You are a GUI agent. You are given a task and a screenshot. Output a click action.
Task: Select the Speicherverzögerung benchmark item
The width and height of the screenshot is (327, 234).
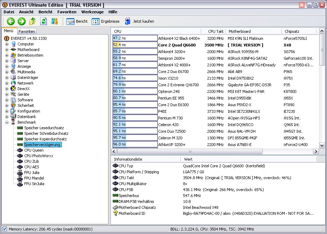point(42,145)
